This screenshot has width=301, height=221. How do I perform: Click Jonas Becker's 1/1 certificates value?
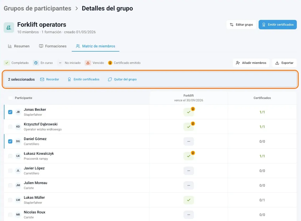click(262, 112)
